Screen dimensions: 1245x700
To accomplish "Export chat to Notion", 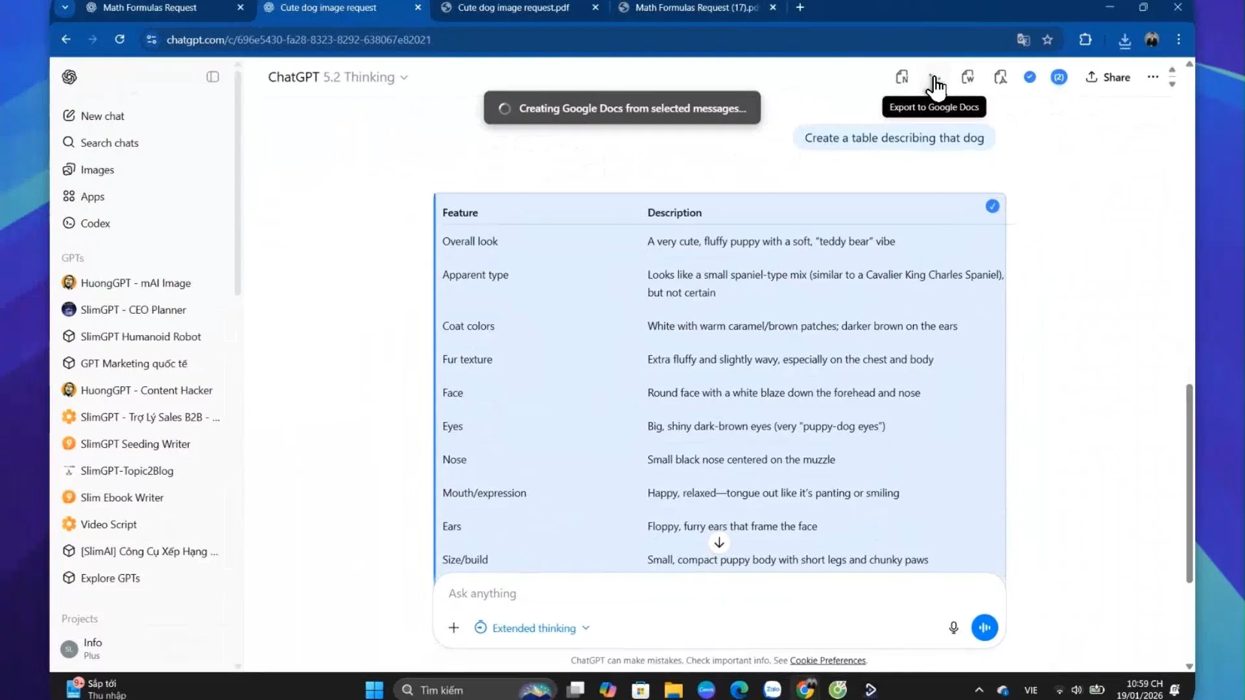I will pos(903,77).
